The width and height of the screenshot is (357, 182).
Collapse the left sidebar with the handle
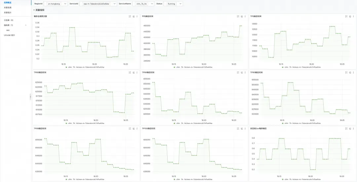(x=30, y=97)
